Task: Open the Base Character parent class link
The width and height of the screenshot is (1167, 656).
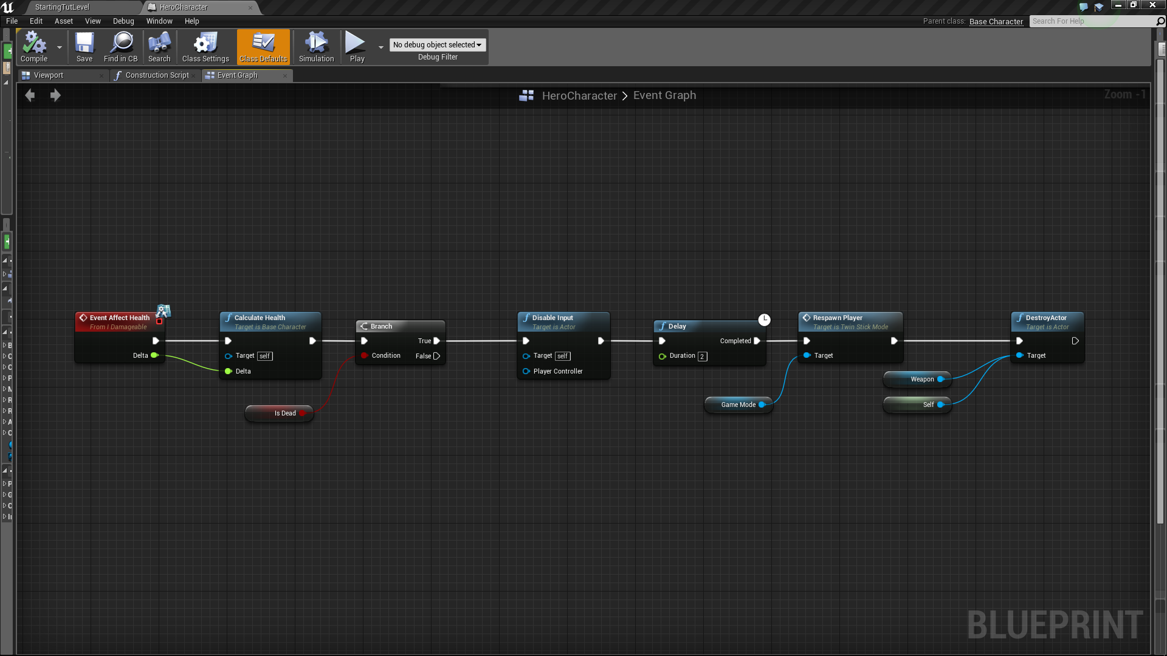Action: (996, 21)
